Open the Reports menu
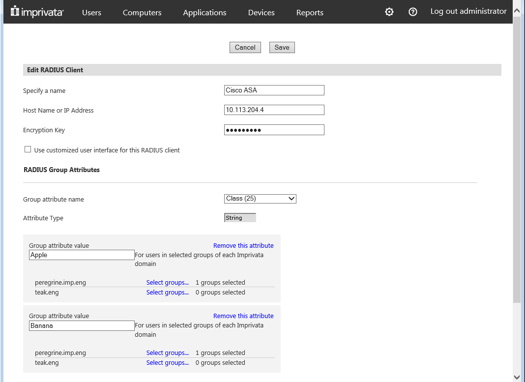The image size is (525, 382). coord(310,12)
